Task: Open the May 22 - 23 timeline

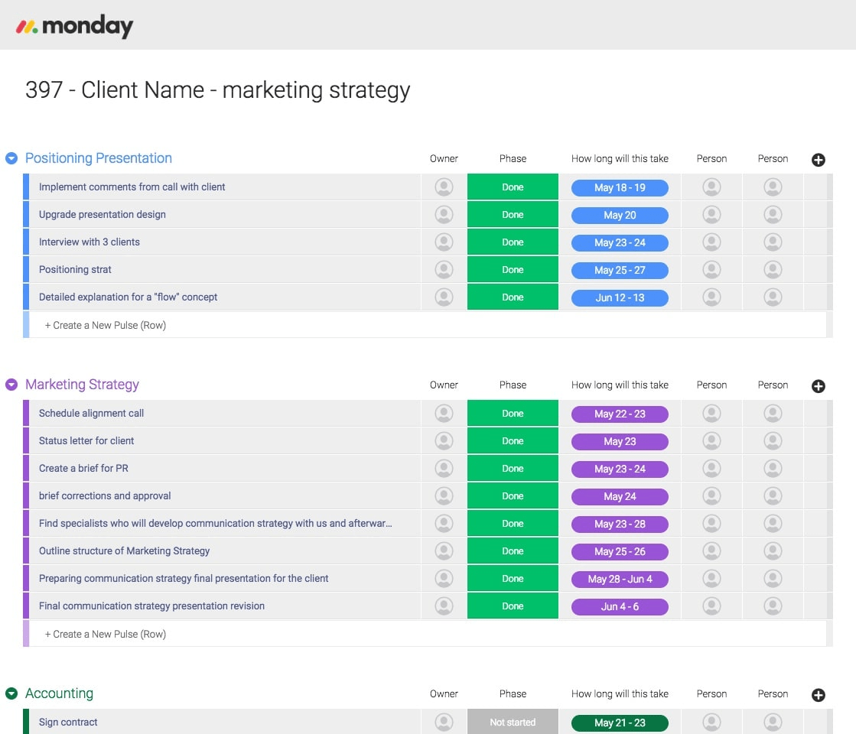Action: [620, 414]
